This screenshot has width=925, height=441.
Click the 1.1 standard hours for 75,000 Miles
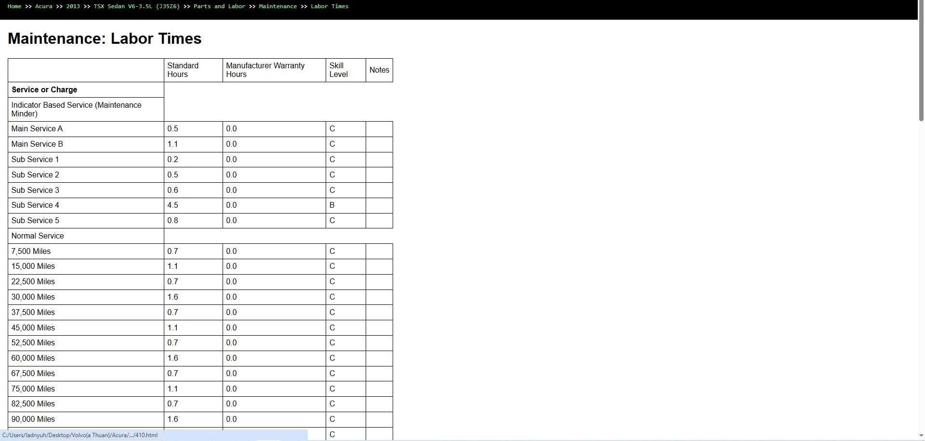click(172, 389)
